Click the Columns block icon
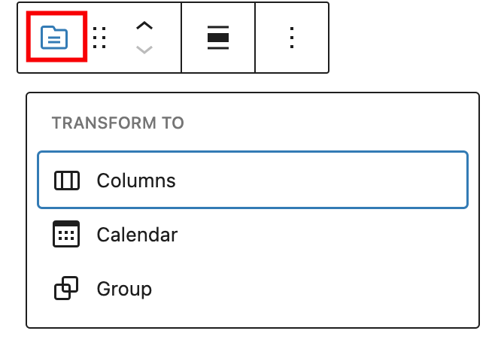 point(67,181)
